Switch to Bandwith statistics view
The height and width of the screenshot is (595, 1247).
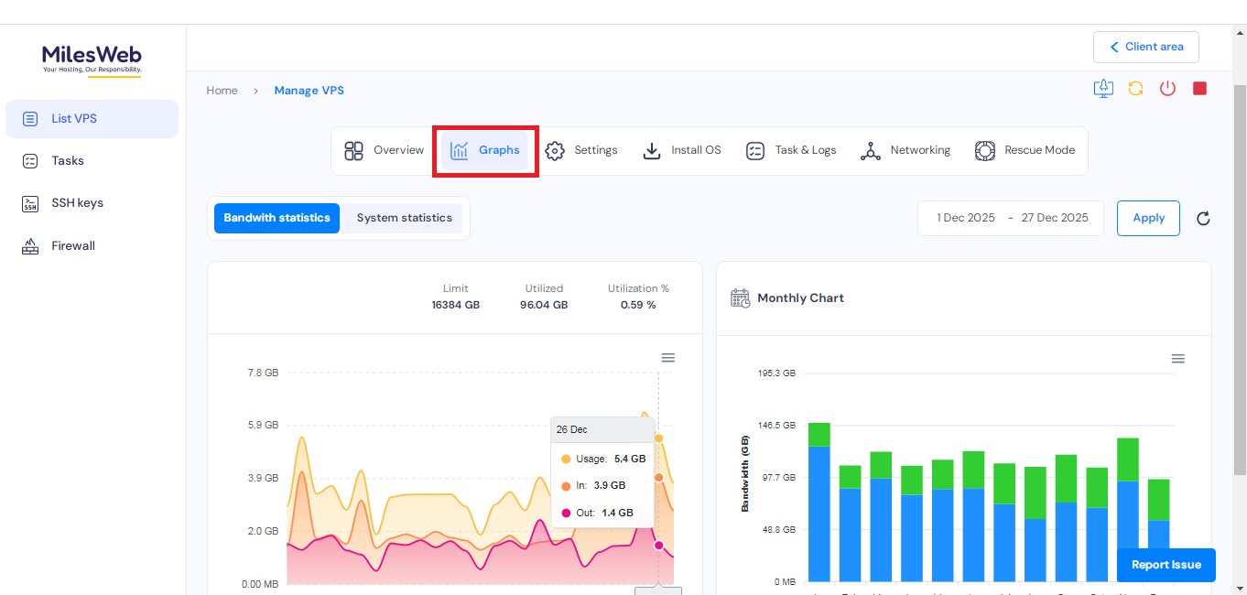tap(277, 218)
